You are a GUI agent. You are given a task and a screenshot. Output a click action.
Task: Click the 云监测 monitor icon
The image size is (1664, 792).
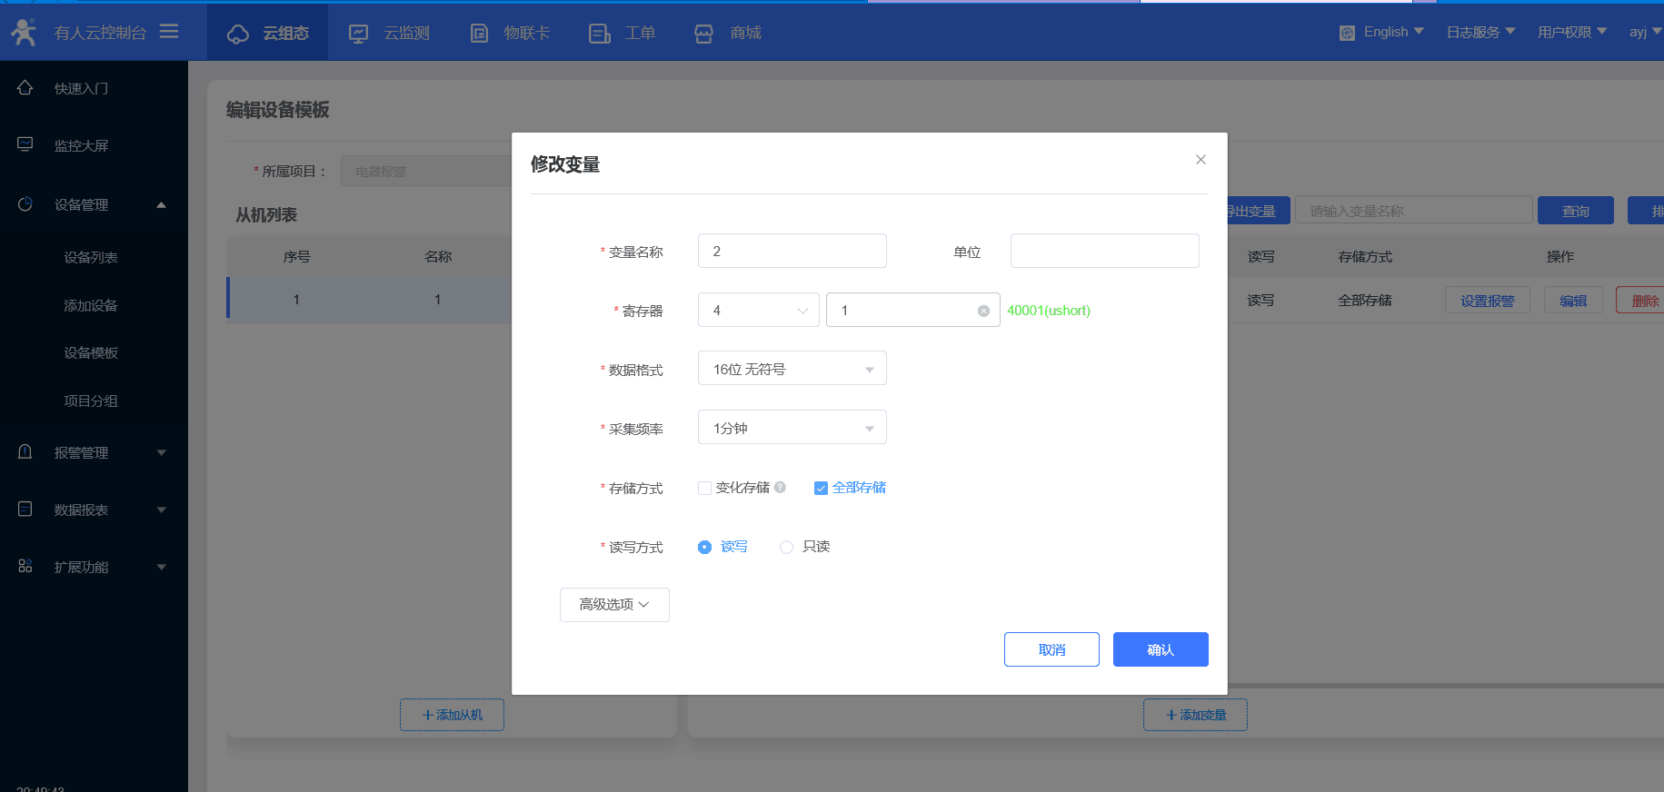[x=359, y=34]
